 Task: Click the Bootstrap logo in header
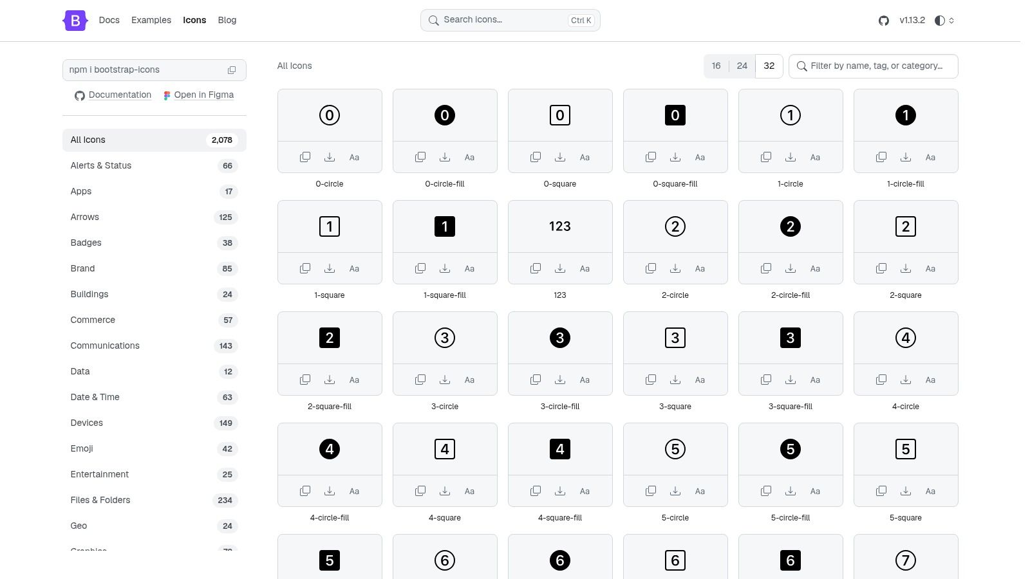coord(75,21)
